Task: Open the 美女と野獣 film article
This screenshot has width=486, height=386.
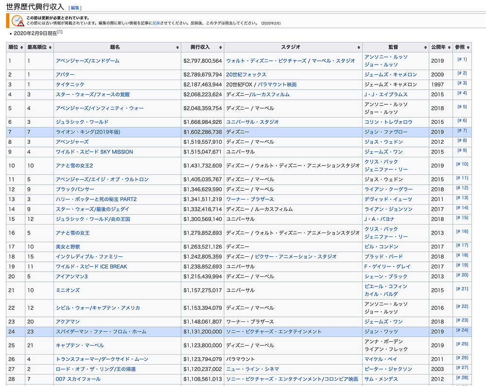Action: point(68,247)
